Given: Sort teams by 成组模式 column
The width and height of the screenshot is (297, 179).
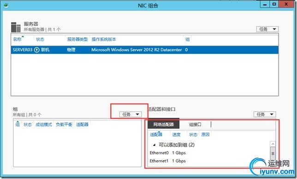Looking at the screenshot, I should pyautogui.click(x=44, y=124).
